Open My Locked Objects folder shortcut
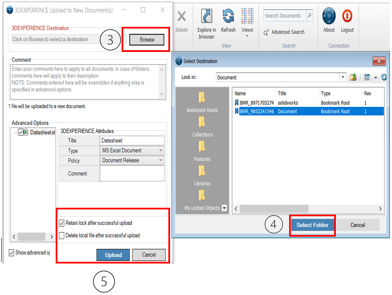This screenshot has height=295, width=392. tap(202, 200)
